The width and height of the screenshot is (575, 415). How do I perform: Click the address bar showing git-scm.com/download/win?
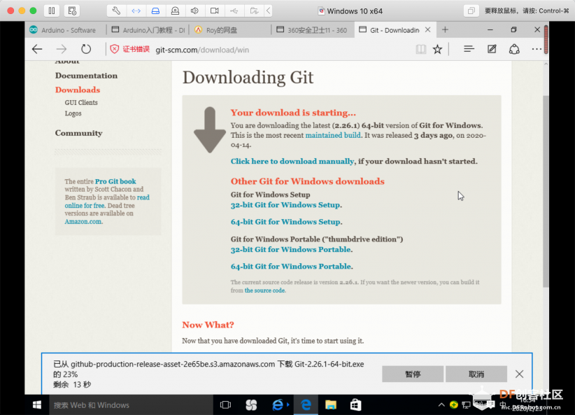[202, 50]
